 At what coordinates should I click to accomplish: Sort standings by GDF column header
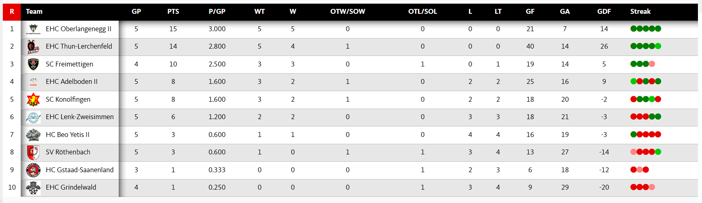point(604,11)
